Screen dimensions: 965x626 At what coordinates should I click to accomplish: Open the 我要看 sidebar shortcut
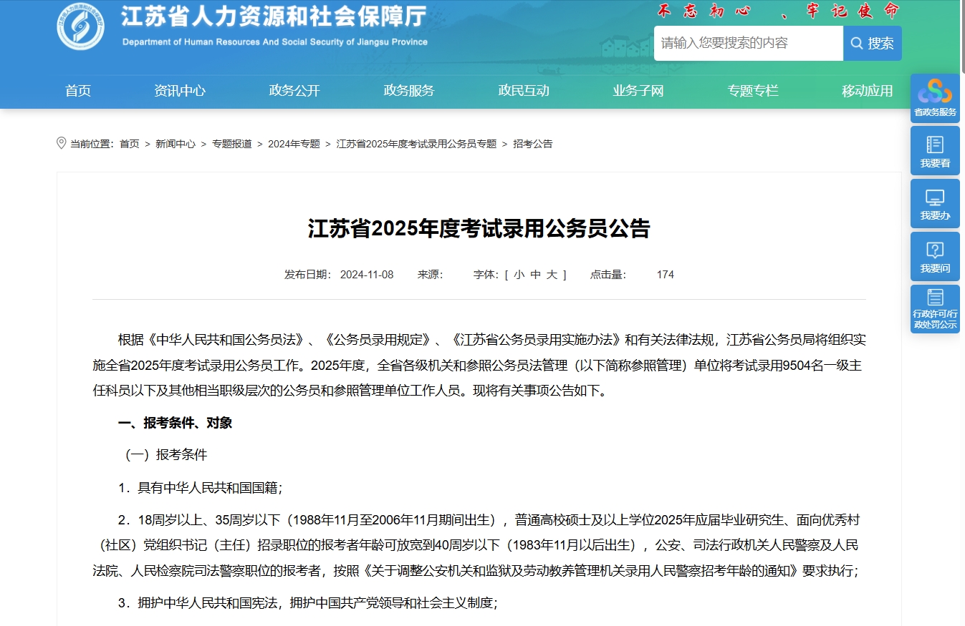[935, 151]
